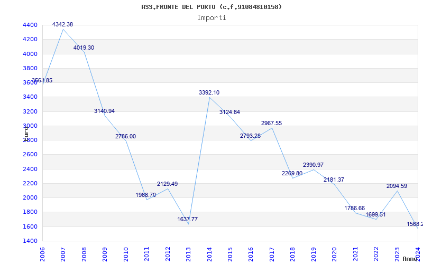Select the 2009 x-axis year label

(105, 254)
